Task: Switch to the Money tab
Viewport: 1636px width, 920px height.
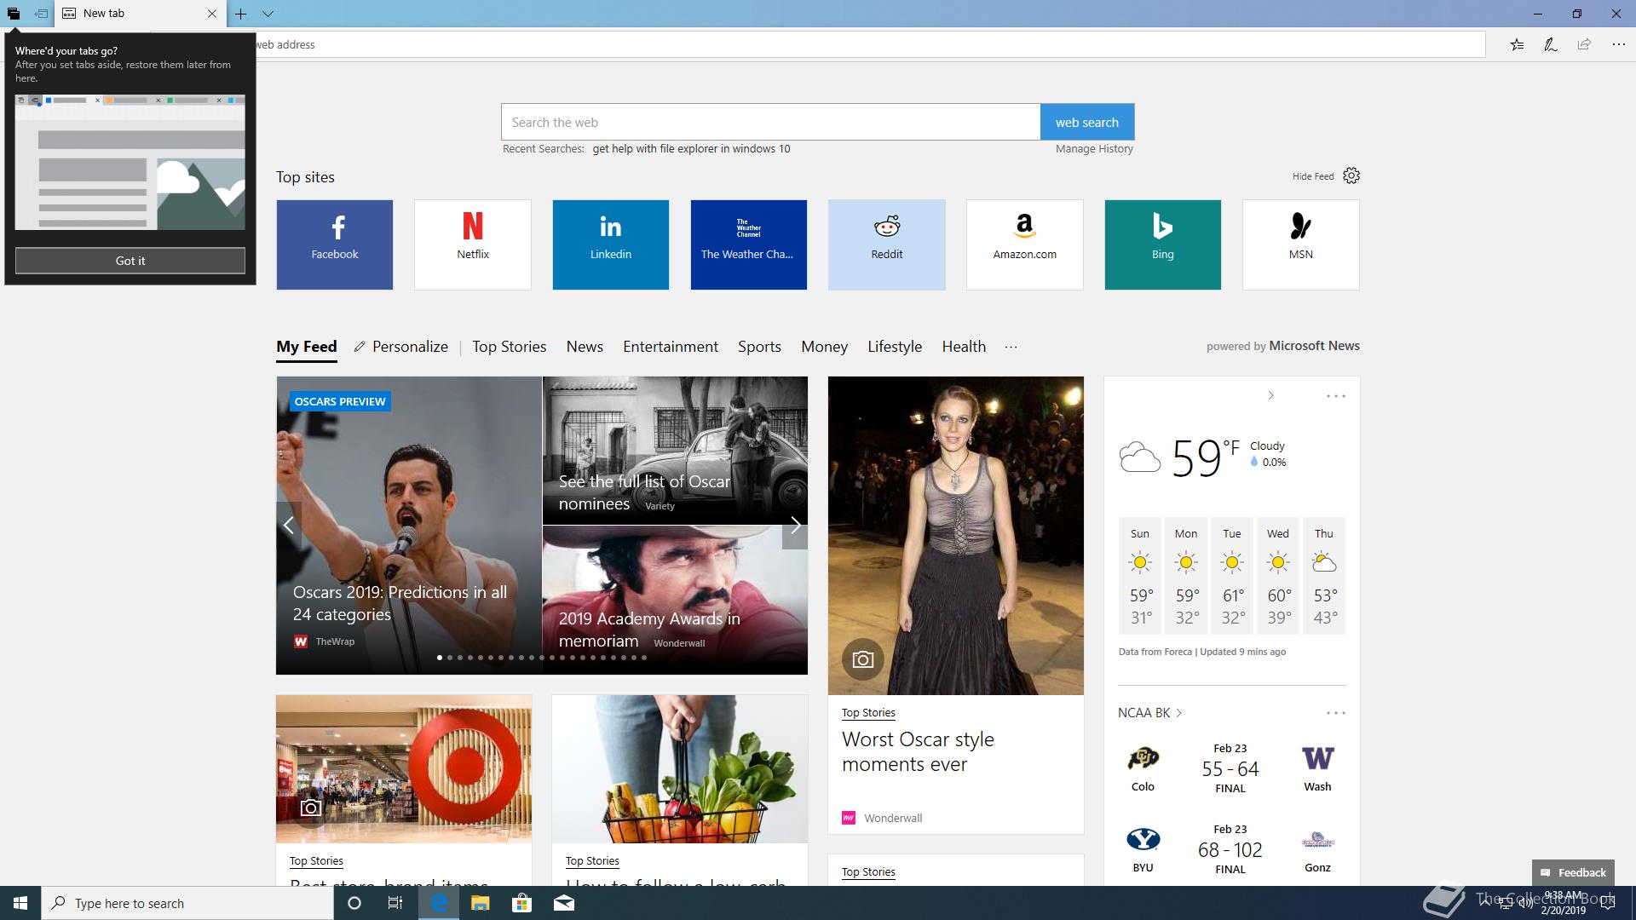Action: point(824,347)
